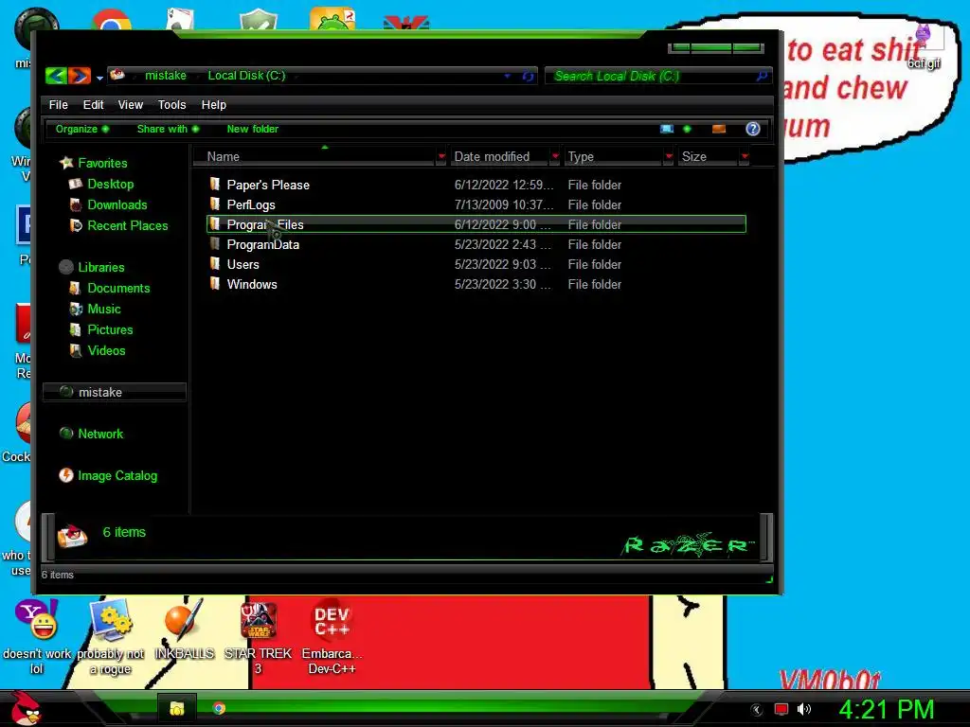
Task: Open Yahoo 'doesn't work lol' desktop icon
Action: pos(37,637)
